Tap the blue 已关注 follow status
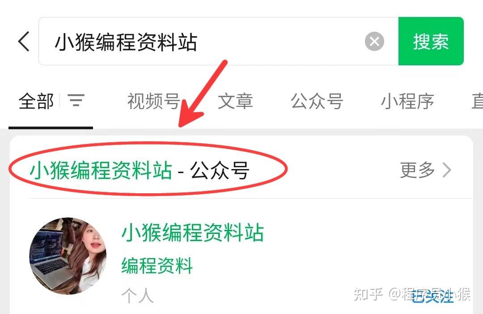This screenshot has height=314, width=483. (433, 296)
